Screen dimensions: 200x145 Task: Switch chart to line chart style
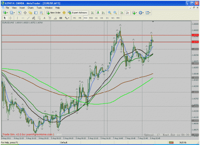point(103,13)
